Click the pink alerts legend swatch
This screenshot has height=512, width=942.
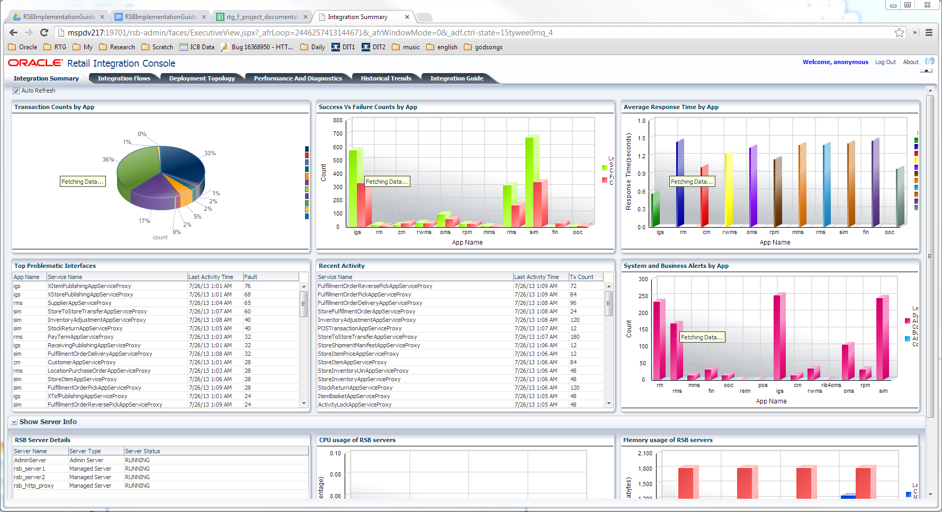click(908, 321)
